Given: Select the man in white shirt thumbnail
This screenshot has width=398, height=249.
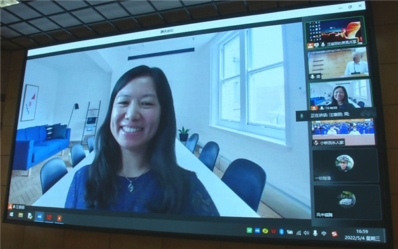Looking at the screenshot, I should tap(338, 64).
